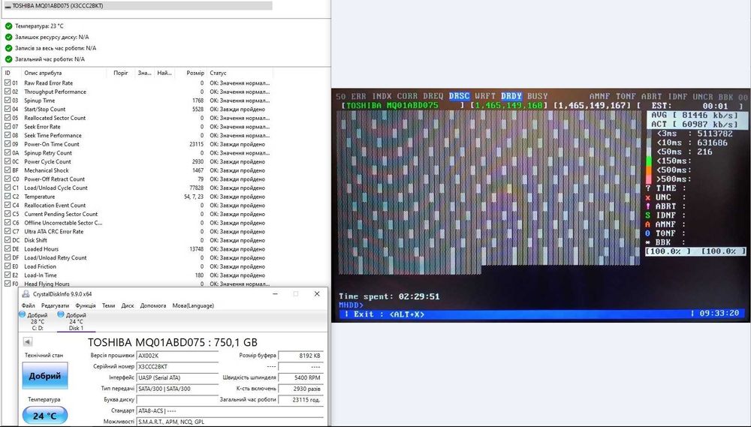Click the MHDD clock 09:33:20

coord(719,313)
